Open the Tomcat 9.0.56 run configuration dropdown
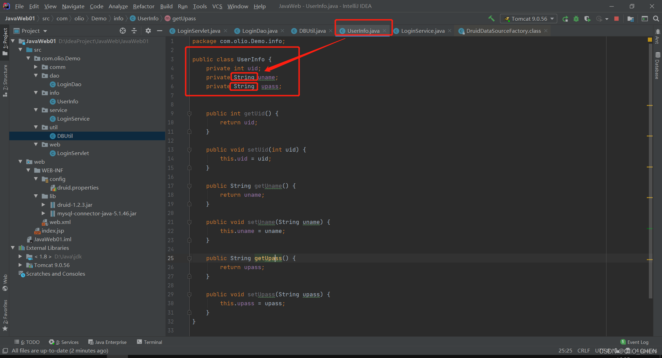 point(529,19)
